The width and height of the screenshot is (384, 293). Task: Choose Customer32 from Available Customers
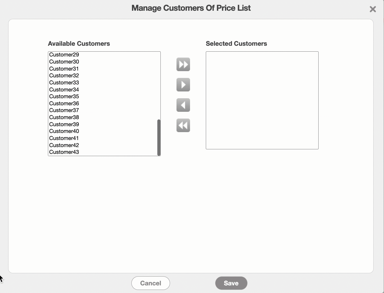pyautogui.click(x=64, y=76)
